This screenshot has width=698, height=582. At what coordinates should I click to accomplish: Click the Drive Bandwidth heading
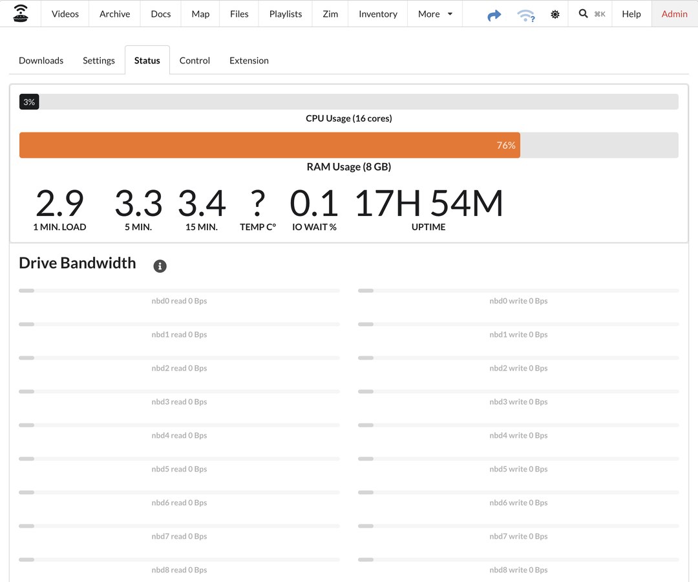tap(78, 263)
